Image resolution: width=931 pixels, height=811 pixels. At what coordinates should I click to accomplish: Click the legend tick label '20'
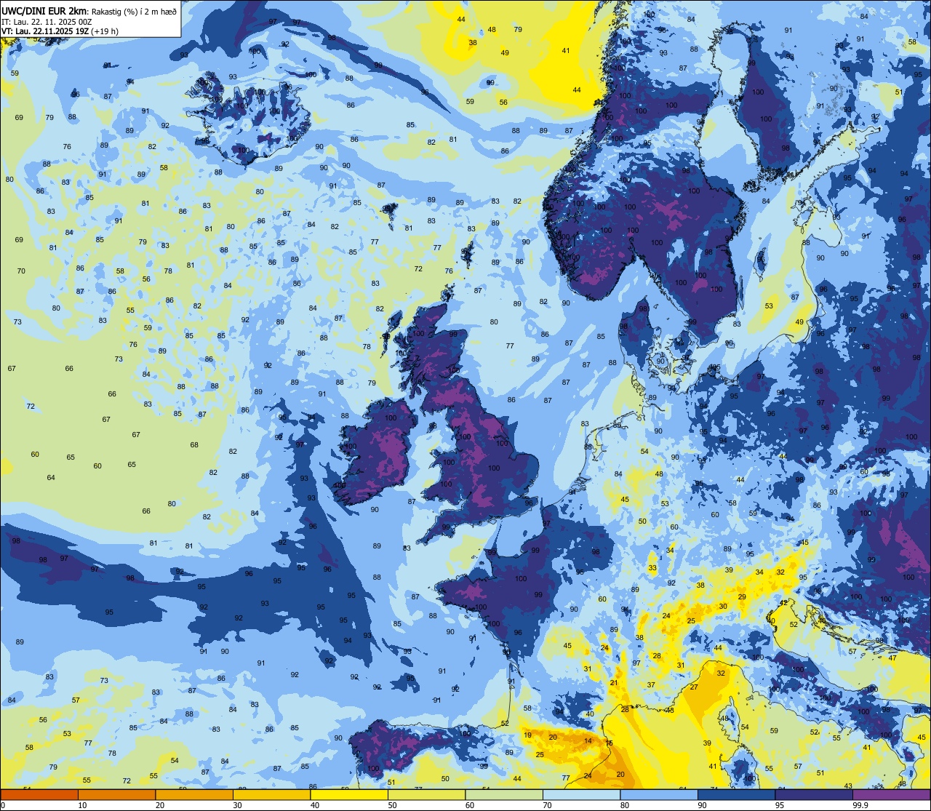click(x=160, y=805)
